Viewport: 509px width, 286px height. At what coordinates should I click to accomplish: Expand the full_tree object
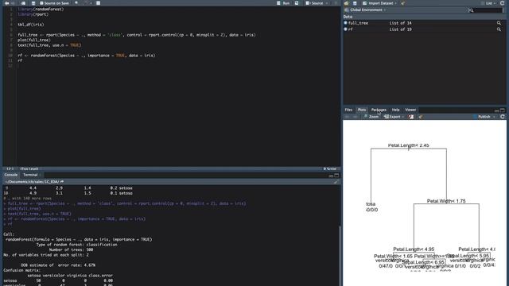pyautogui.click(x=345, y=23)
